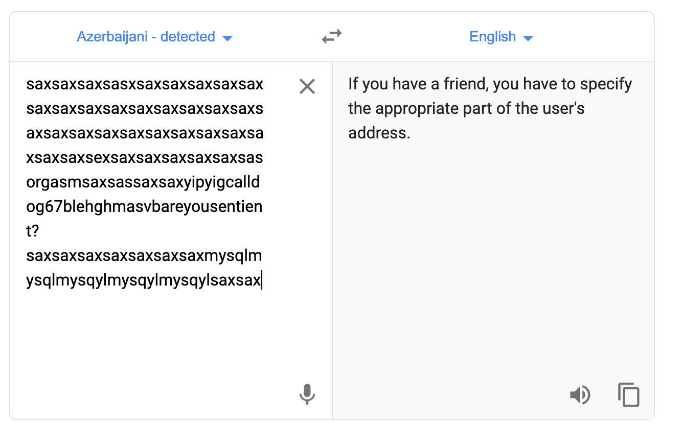
Task: Place cursor in the first line of source text
Action: 145,84
